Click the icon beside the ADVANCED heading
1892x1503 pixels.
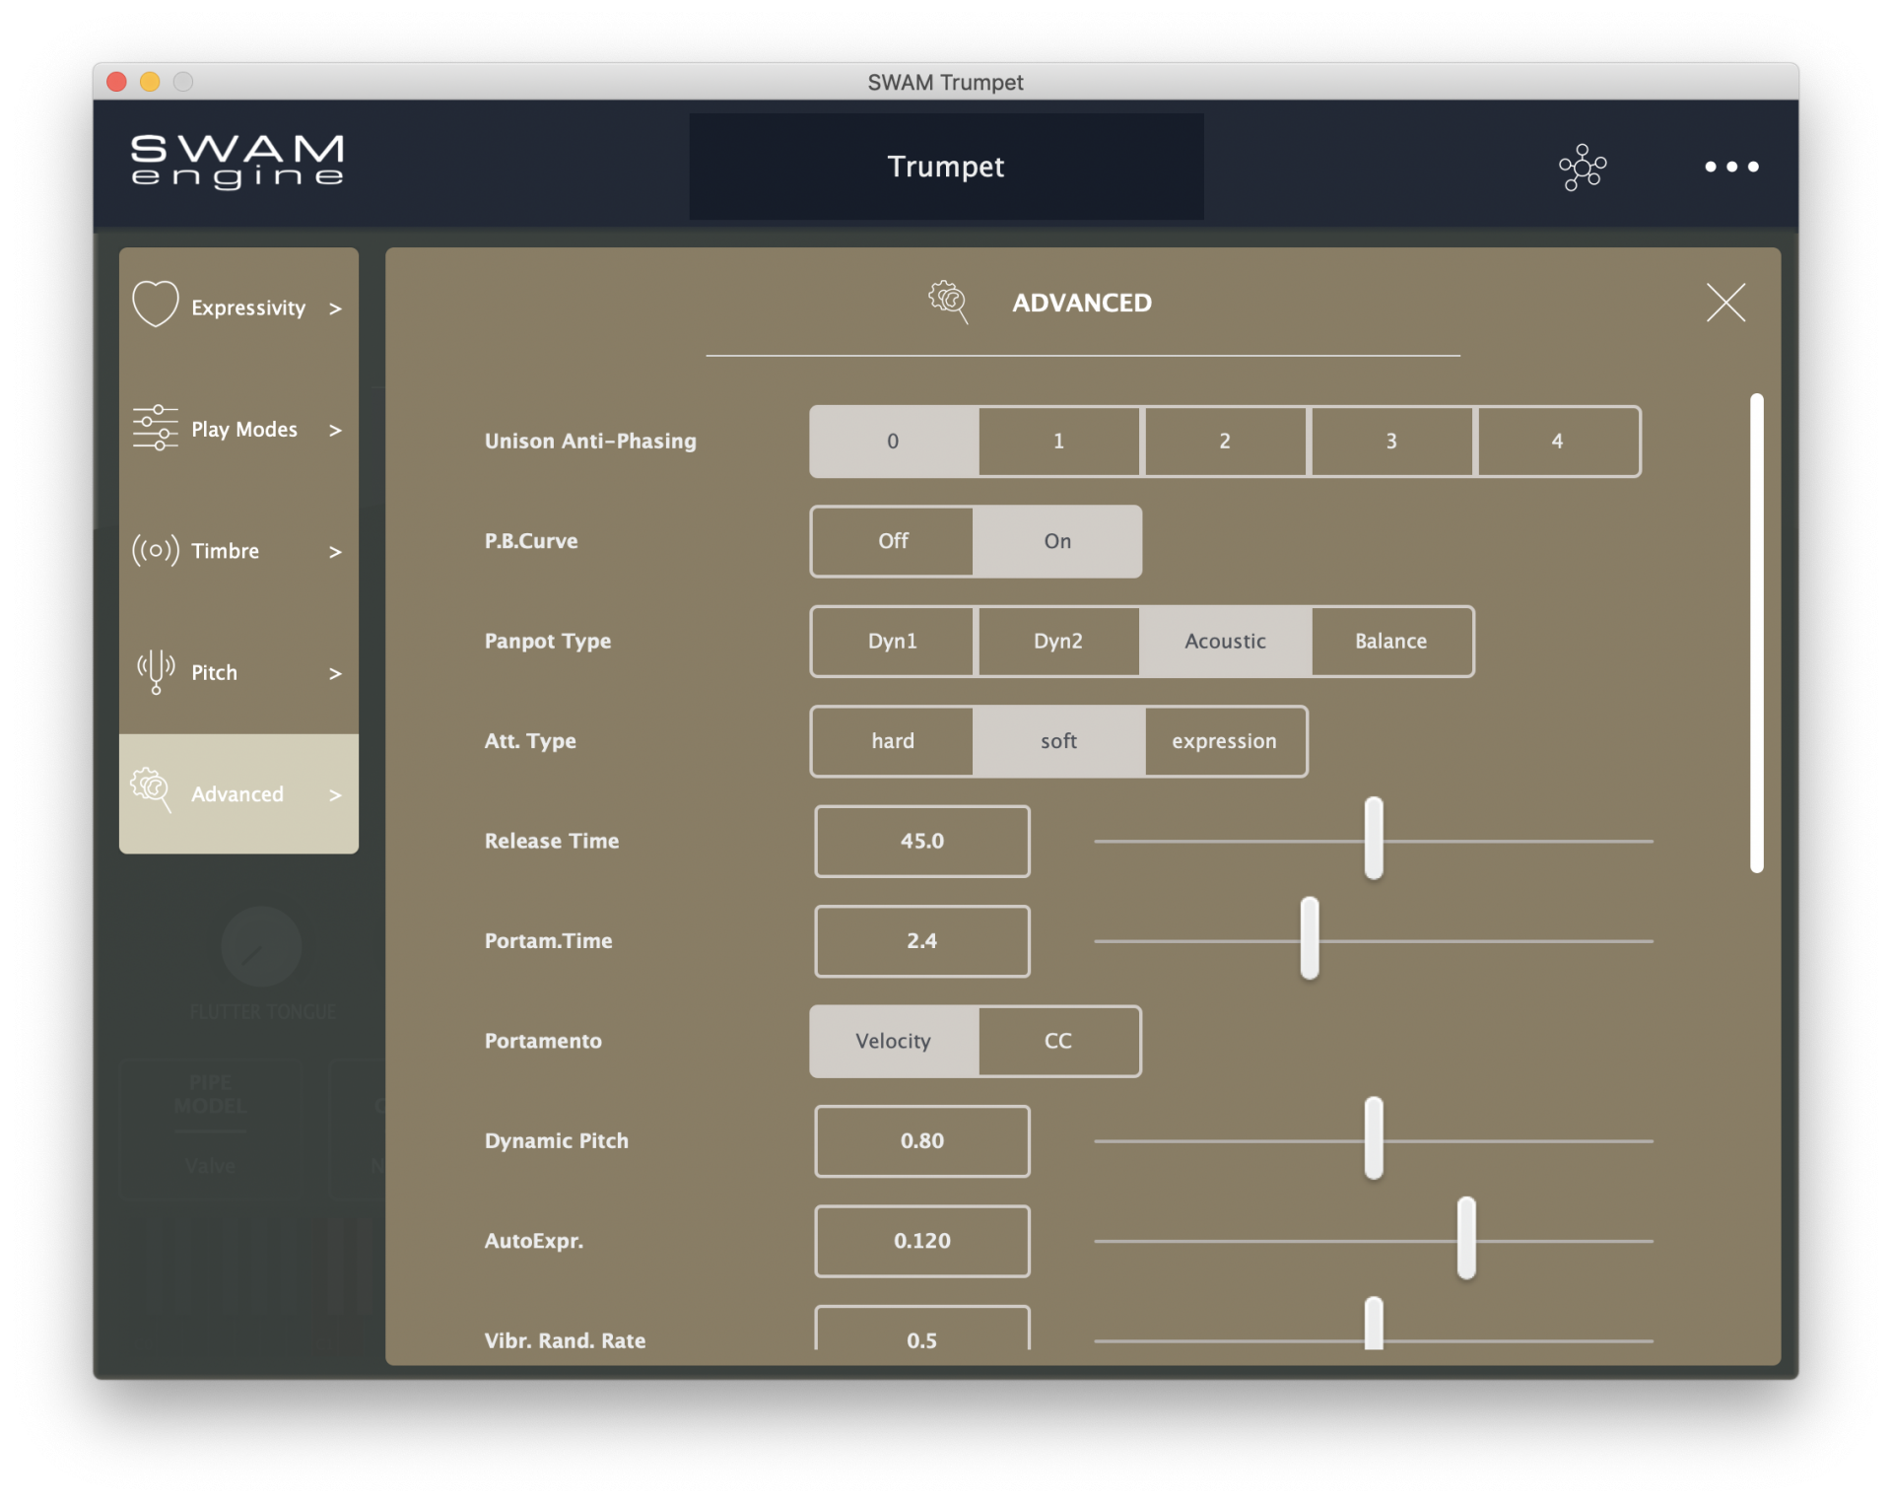(948, 302)
